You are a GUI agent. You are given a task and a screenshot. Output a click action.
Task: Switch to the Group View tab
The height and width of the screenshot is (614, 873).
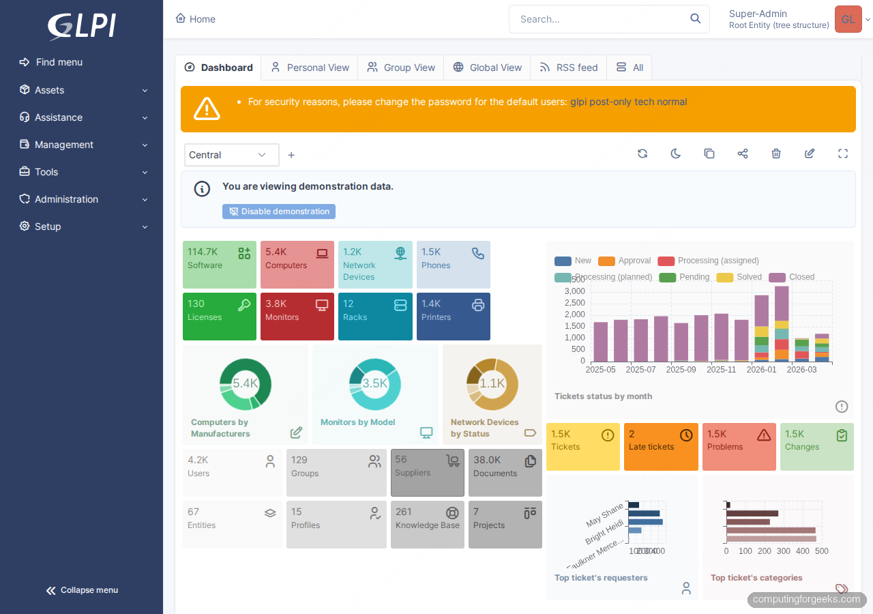tap(400, 67)
